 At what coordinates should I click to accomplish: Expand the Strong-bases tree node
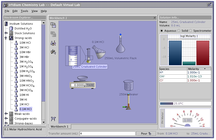click(x=6, y=123)
